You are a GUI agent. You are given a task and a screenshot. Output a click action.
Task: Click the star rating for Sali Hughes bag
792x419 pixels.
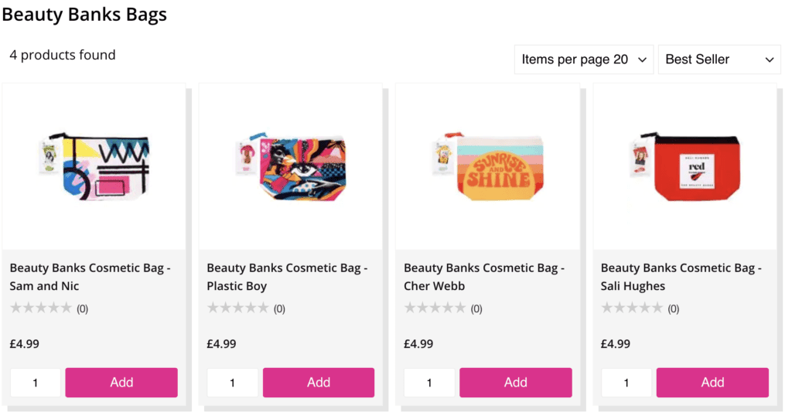pyautogui.click(x=632, y=308)
